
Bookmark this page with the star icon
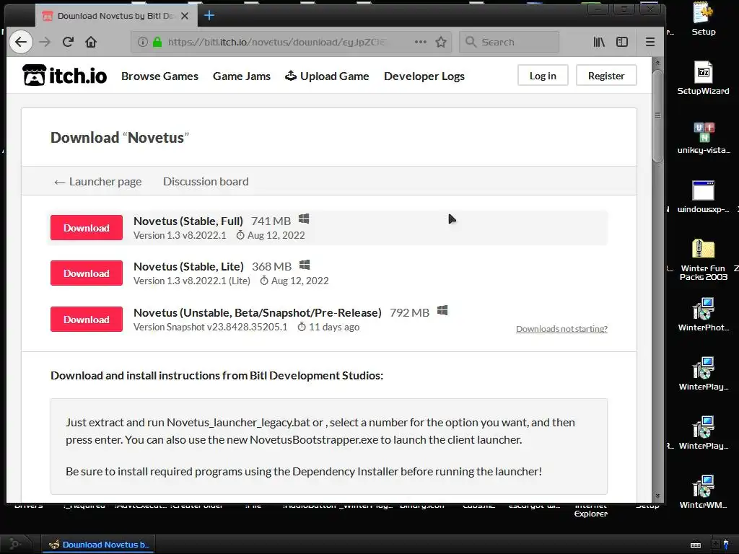[x=441, y=42]
